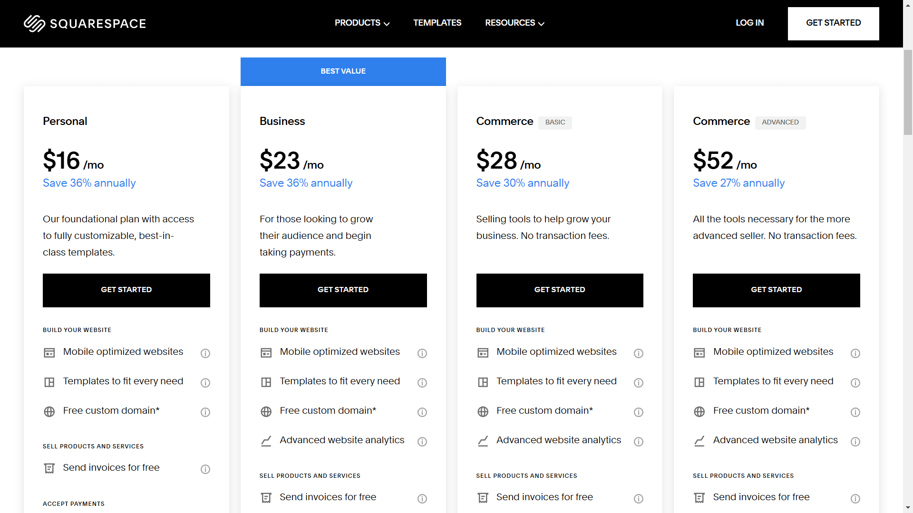
Task: Click info icon for Business Templates to fit every need
Action: tap(422, 382)
